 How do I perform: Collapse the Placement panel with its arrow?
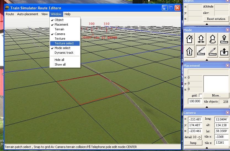click(x=207, y=107)
